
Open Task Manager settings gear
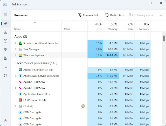(x=5, y=121)
